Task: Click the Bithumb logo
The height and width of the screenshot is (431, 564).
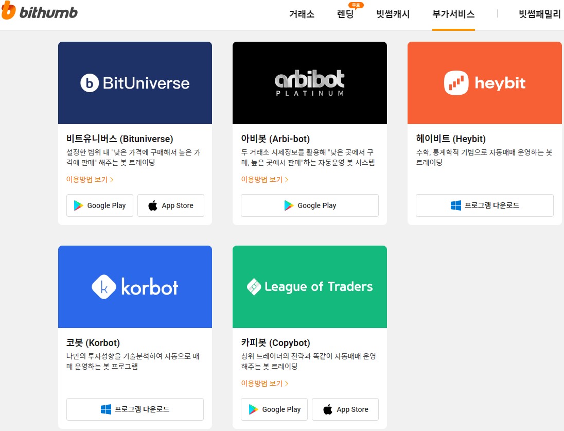Action: [x=40, y=11]
